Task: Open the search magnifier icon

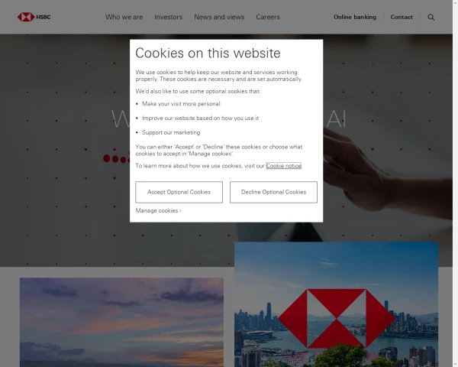Action: tap(431, 18)
